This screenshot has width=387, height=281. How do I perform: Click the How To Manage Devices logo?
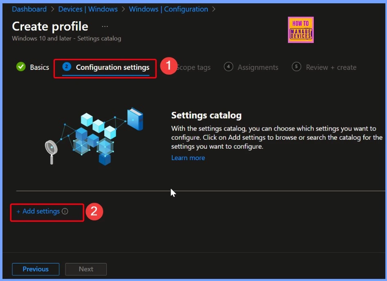(301, 30)
